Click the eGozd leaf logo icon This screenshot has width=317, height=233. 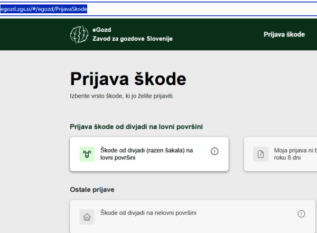[79, 34]
